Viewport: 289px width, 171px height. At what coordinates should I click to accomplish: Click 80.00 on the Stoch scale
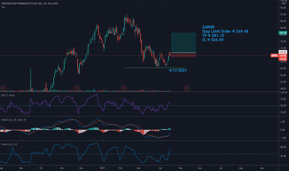[x=283, y=147]
